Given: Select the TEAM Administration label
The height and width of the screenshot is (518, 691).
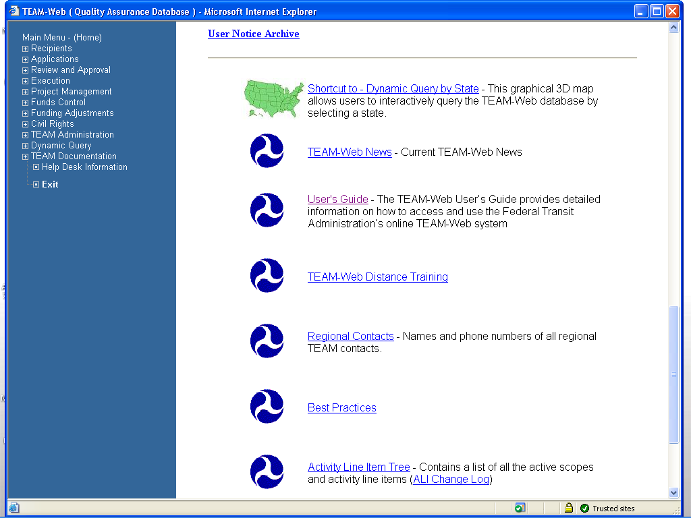Looking at the screenshot, I should click(x=72, y=135).
